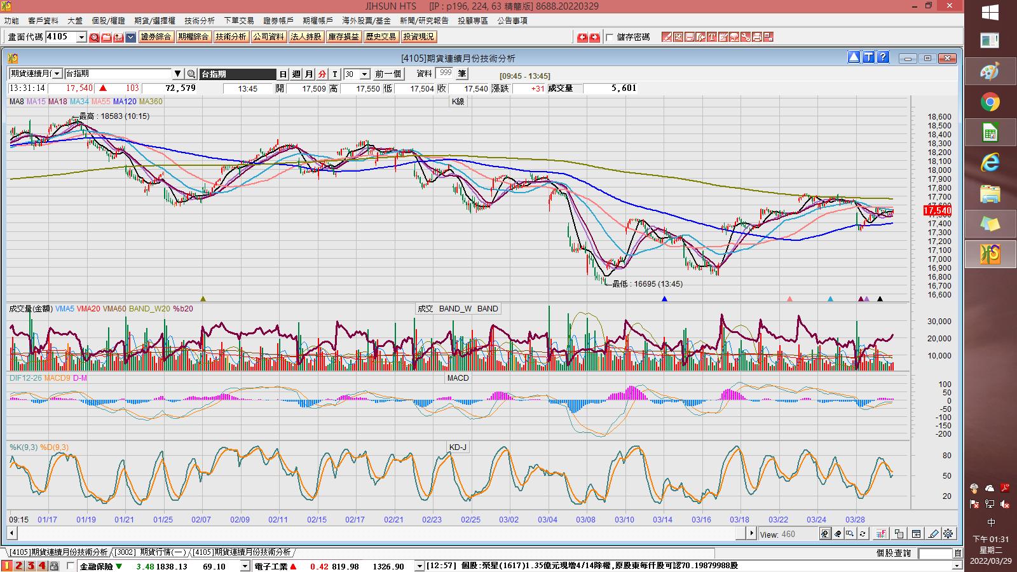This screenshot has width=1017, height=572.
Task: Open the 技術分析 menu
Action: [200, 20]
